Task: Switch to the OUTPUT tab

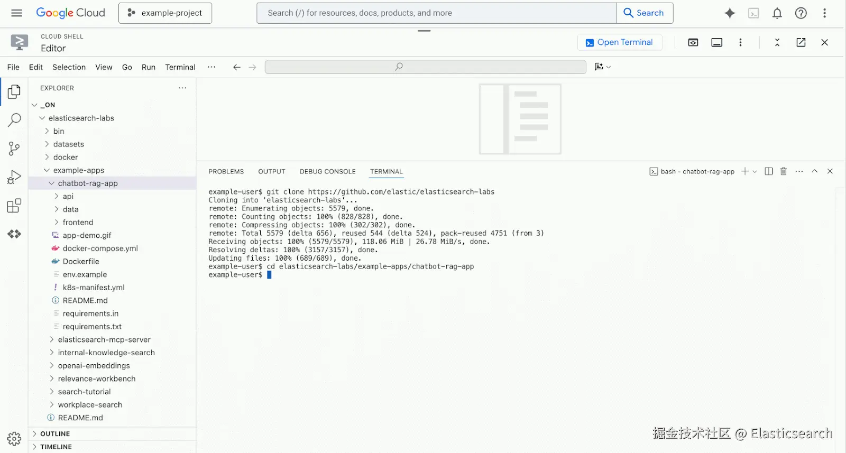Action: point(272,172)
